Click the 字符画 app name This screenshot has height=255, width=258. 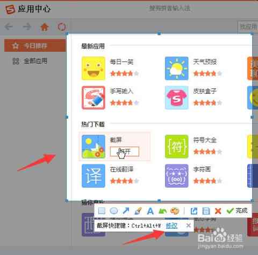pyautogui.click(x=202, y=169)
